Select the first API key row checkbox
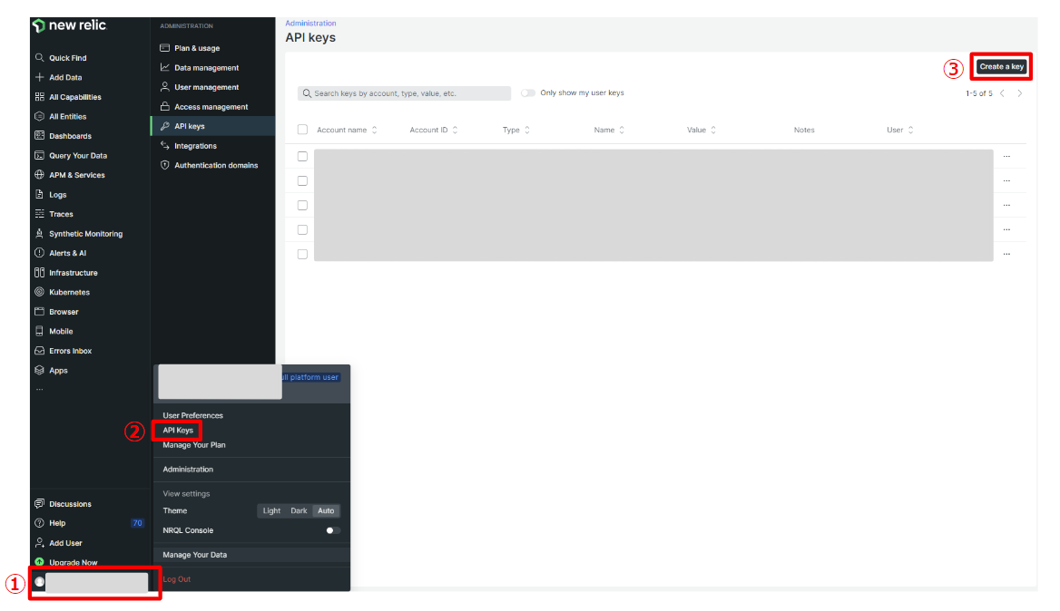1060x611 pixels. pos(302,157)
